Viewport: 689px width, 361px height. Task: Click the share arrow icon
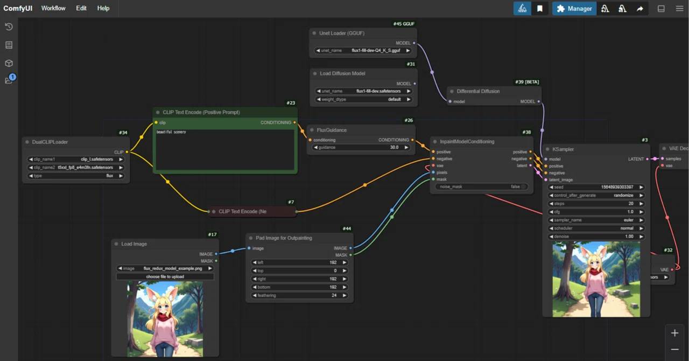(x=640, y=9)
